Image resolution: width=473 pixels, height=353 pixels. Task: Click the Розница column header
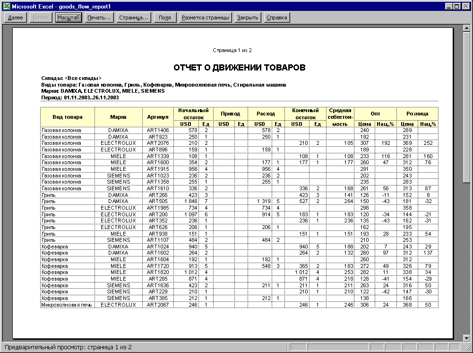417,114
